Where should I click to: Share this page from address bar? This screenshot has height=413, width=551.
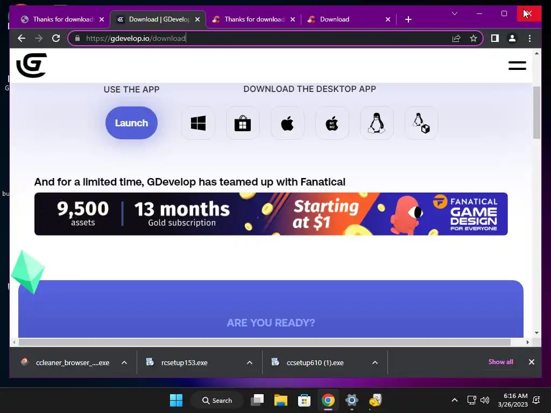456,38
